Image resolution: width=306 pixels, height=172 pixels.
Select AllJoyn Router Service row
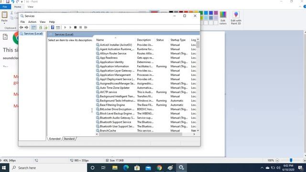coord(113,54)
